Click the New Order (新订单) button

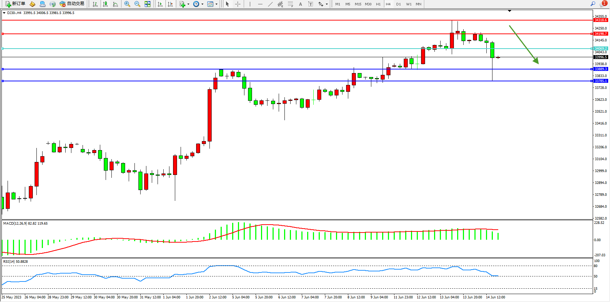click(x=15, y=4)
